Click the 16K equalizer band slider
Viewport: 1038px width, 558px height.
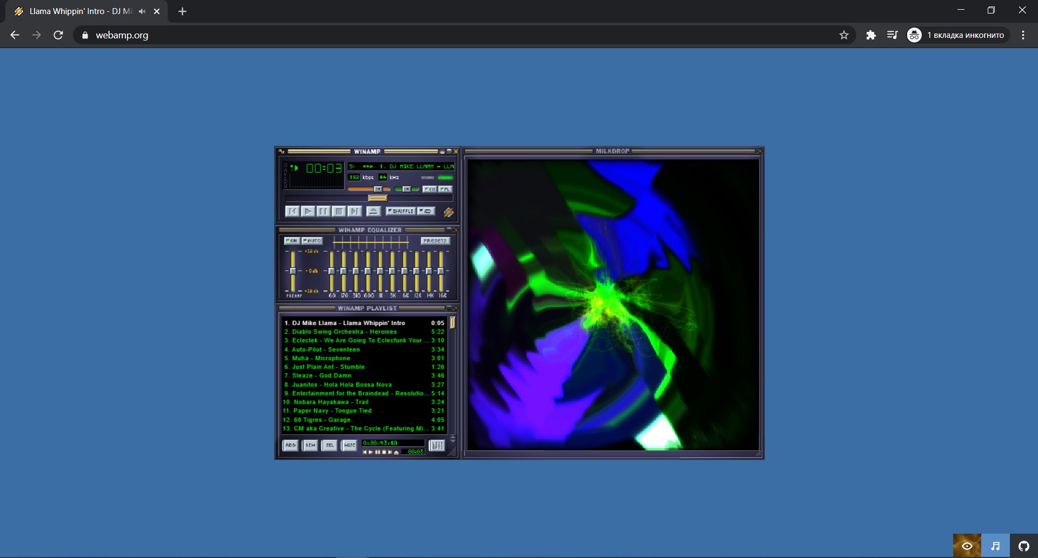point(441,271)
